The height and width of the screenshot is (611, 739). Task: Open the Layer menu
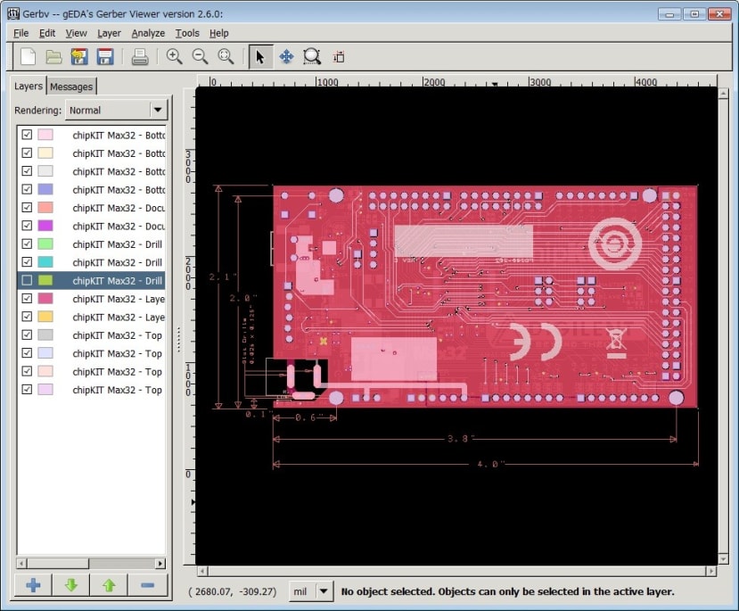109,33
